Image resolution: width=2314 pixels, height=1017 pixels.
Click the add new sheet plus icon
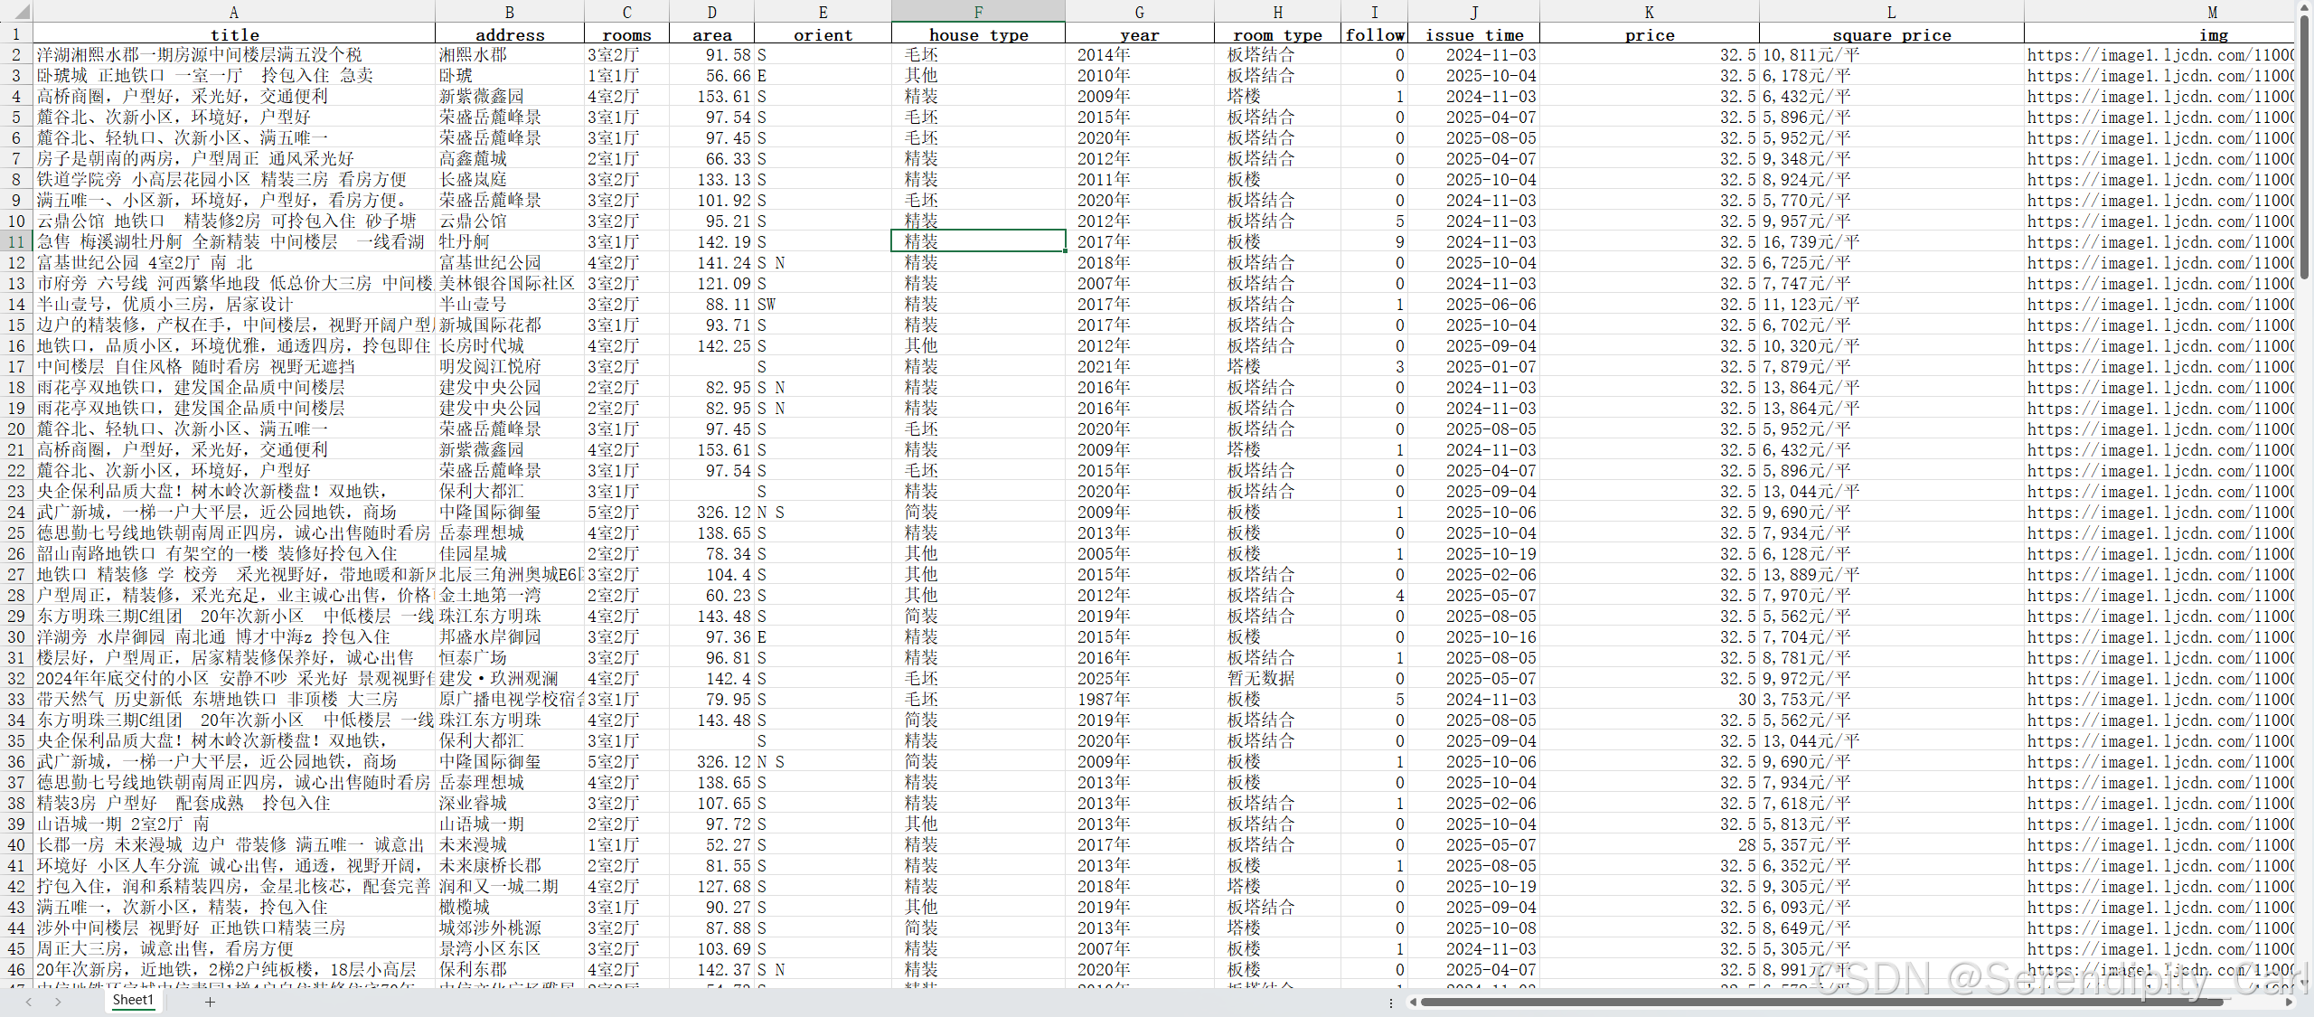coord(210,1002)
